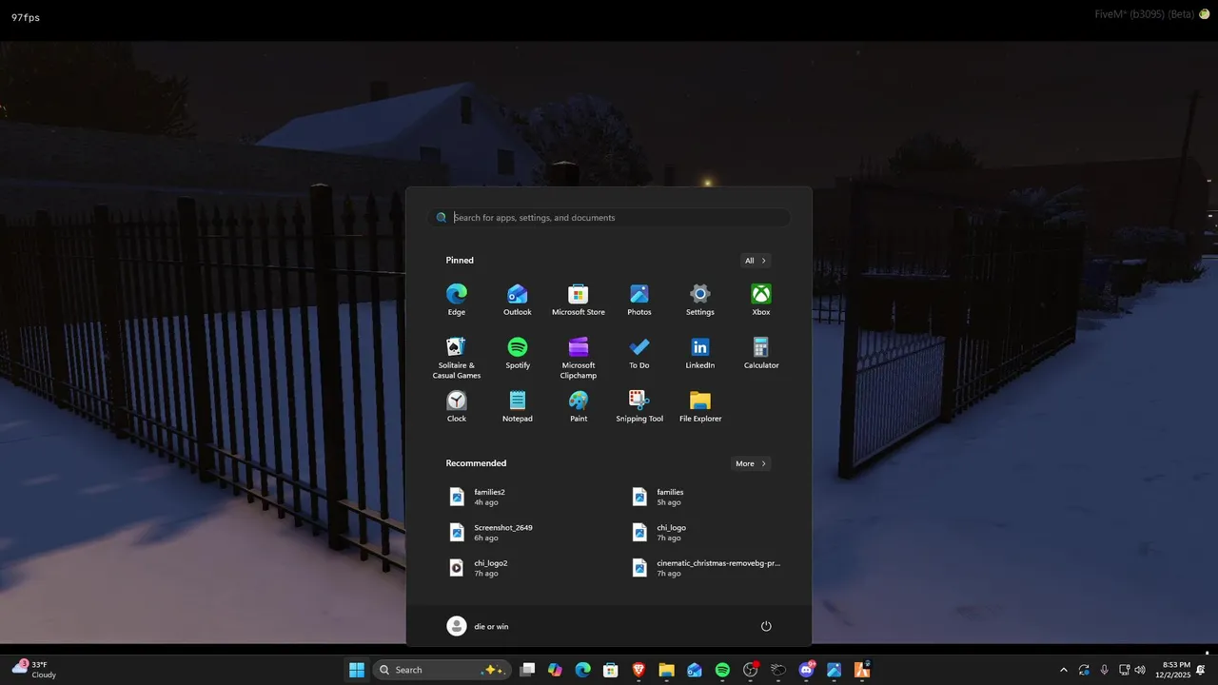Open File Explorer from pinned apps

700,405
